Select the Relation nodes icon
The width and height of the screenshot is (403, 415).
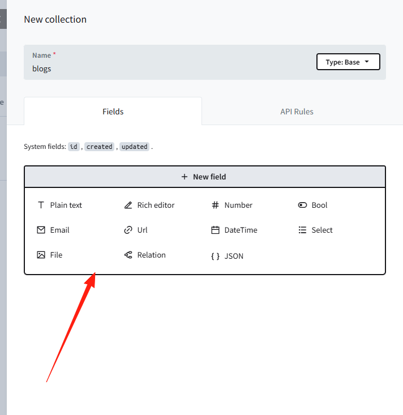pos(128,255)
